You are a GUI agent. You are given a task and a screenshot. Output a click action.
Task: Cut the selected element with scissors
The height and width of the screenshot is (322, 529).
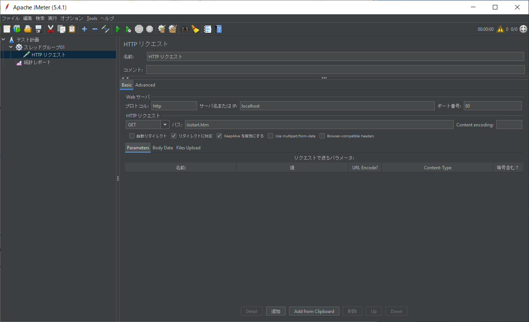[x=50, y=29]
